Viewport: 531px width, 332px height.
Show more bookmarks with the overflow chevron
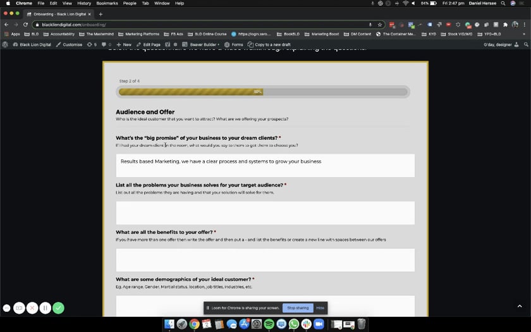pyautogui.click(x=525, y=34)
